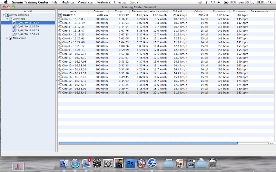Select activity 26/07/10 18.53.43
276x172 pixels.
[x=28, y=34]
